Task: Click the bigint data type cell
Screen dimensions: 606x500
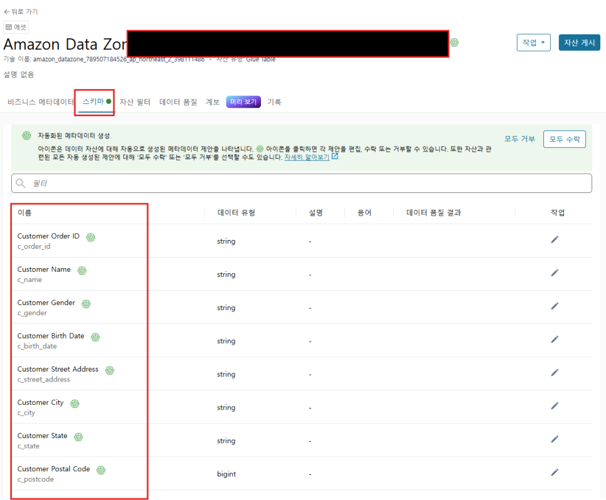Action: click(226, 474)
